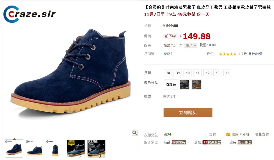This screenshot has width=274, height=160.
Task: Click the 快捷支付 quick payment link
Action: pos(262,134)
